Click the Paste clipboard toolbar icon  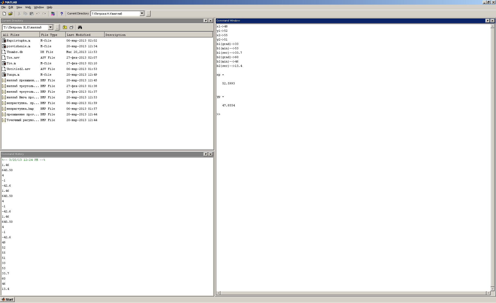coord(32,14)
